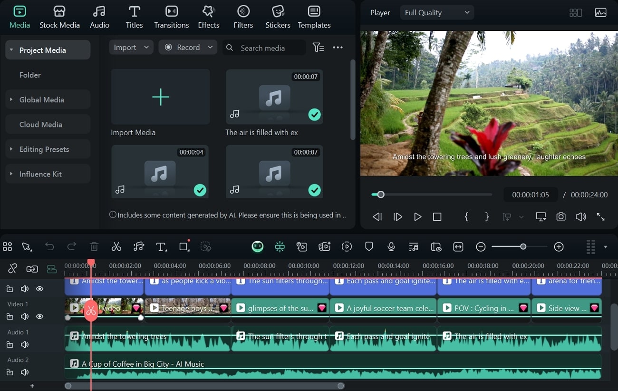618x391 pixels.
Task: Click the voiceover microphone icon
Action: click(x=391, y=246)
